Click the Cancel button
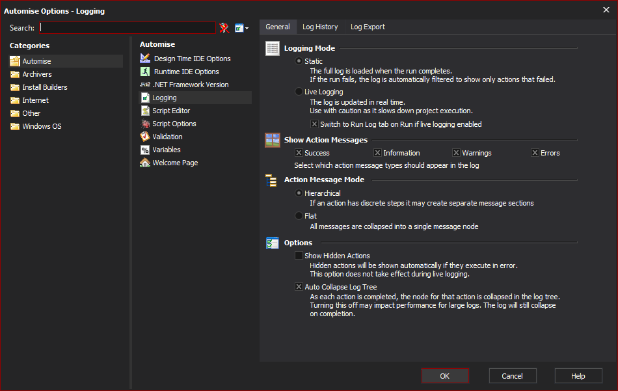618x391 pixels. pyautogui.click(x=513, y=376)
